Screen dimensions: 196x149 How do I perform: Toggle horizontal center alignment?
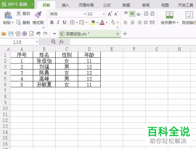click(x=132, y=22)
